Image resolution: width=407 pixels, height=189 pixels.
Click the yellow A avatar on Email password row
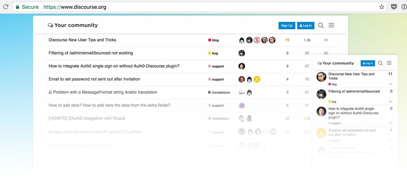257,79
